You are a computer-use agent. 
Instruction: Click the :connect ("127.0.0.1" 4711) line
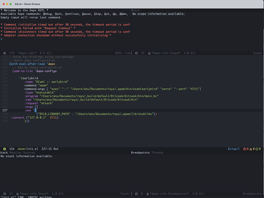[x=35, y=118]
